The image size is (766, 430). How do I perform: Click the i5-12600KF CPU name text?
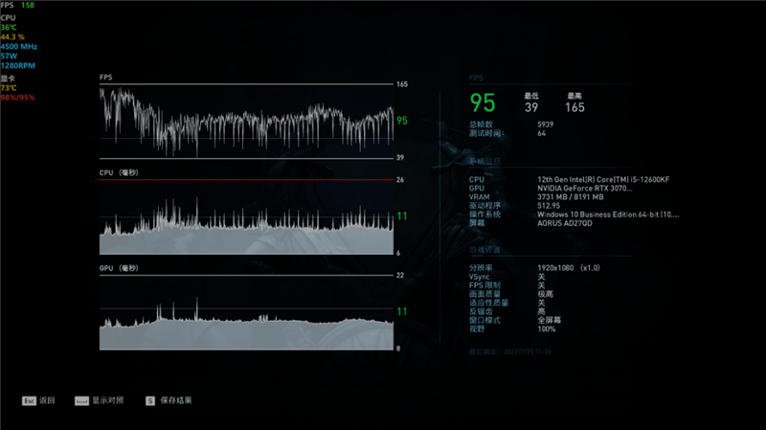[x=603, y=179]
